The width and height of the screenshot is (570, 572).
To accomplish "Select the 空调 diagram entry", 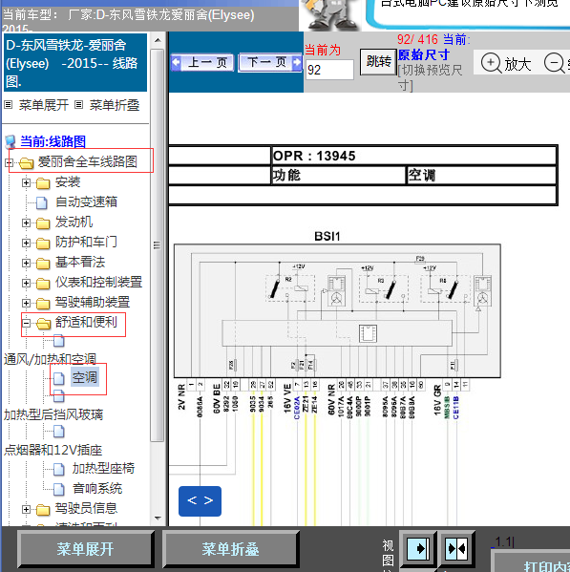I will click(85, 377).
